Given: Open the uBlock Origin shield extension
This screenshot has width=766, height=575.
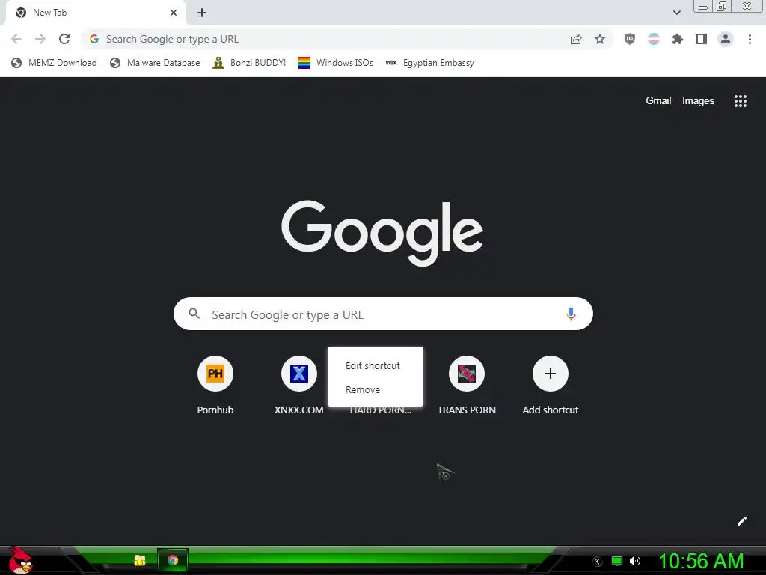Looking at the screenshot, I should point(630,39).
